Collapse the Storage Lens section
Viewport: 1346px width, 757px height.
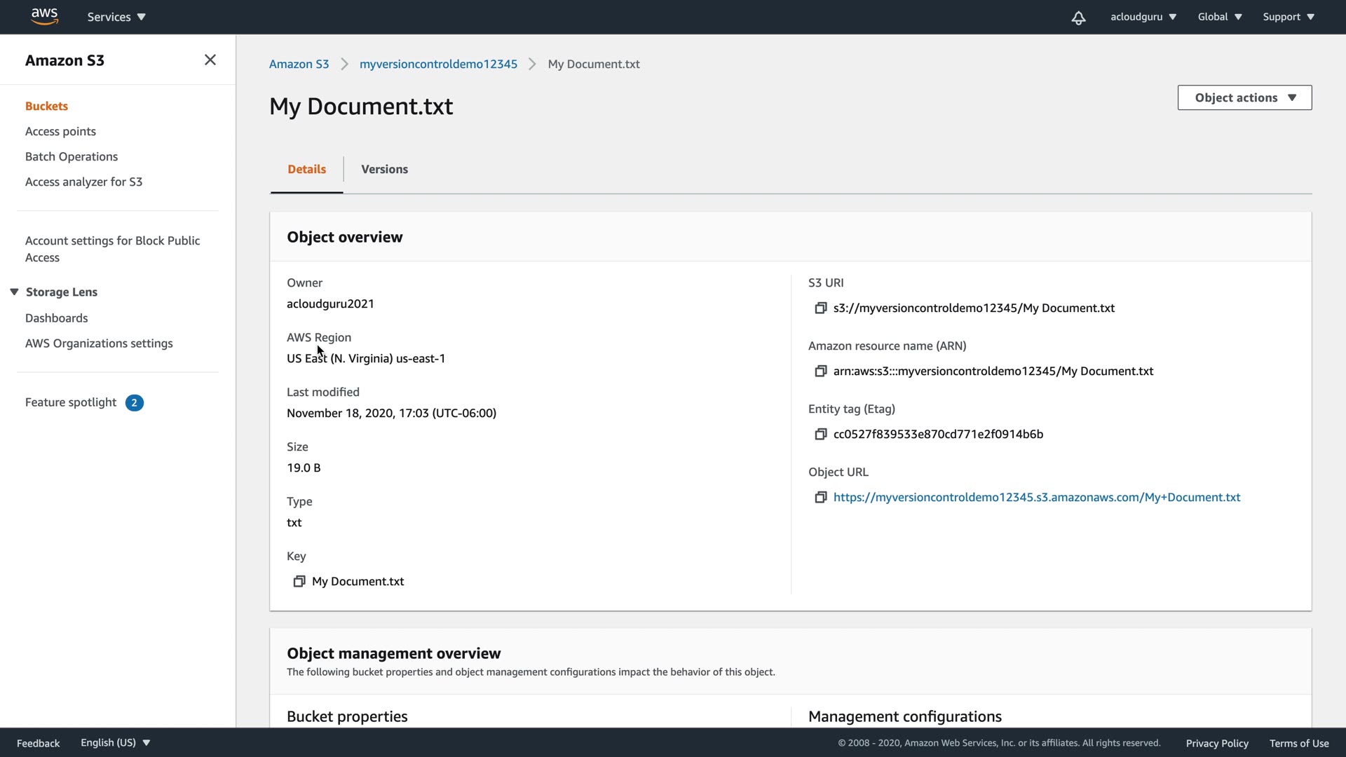14,292
